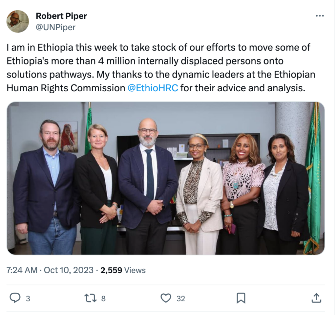Viewport: 336px width, 315px height.
Task: Open the more options three-dot menu
Action: click(319, 16)
